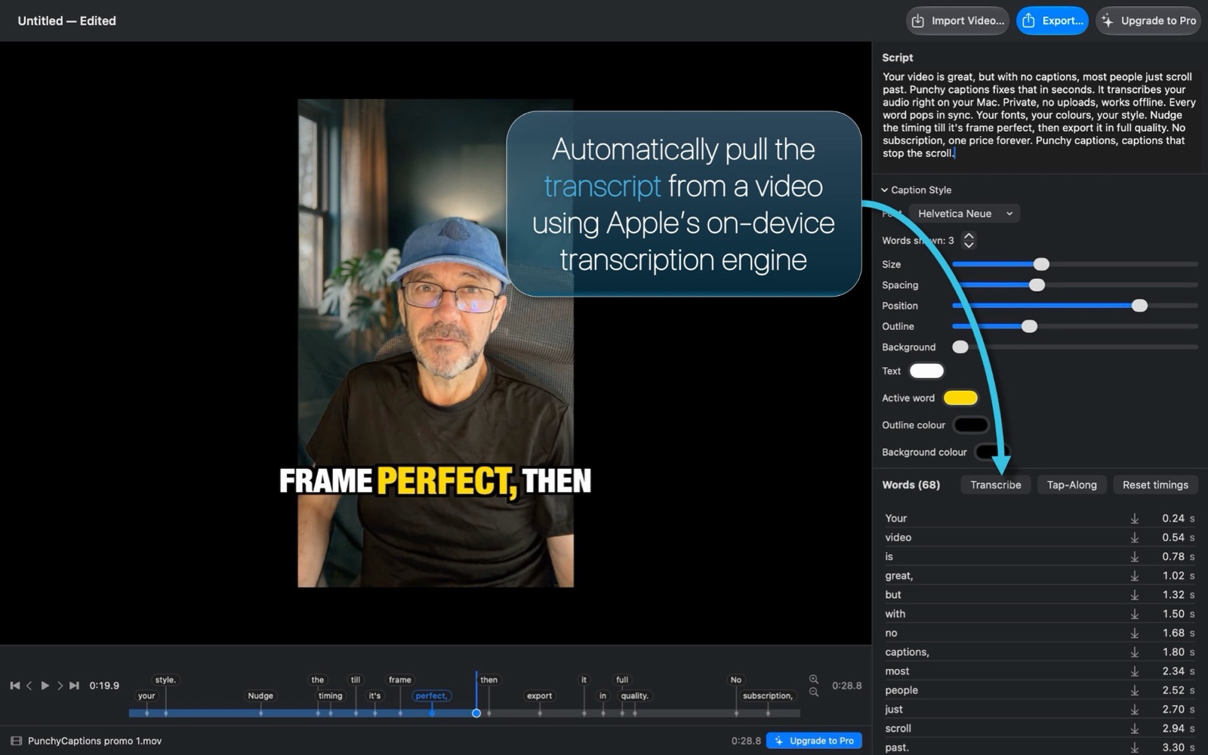
Task: Jump to end of video
Action: [x=74, y=686]
